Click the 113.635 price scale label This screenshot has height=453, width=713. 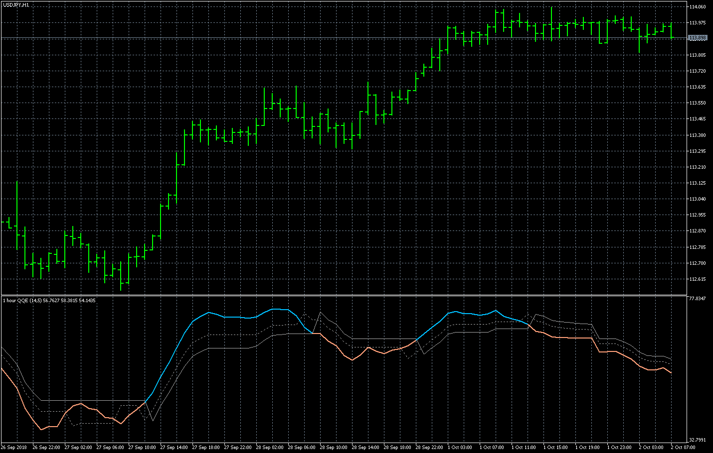pos(697,87)
